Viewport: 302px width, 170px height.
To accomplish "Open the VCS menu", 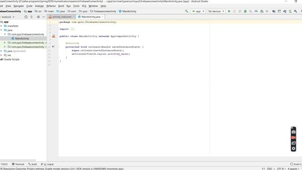I will [x=84, y=6].
